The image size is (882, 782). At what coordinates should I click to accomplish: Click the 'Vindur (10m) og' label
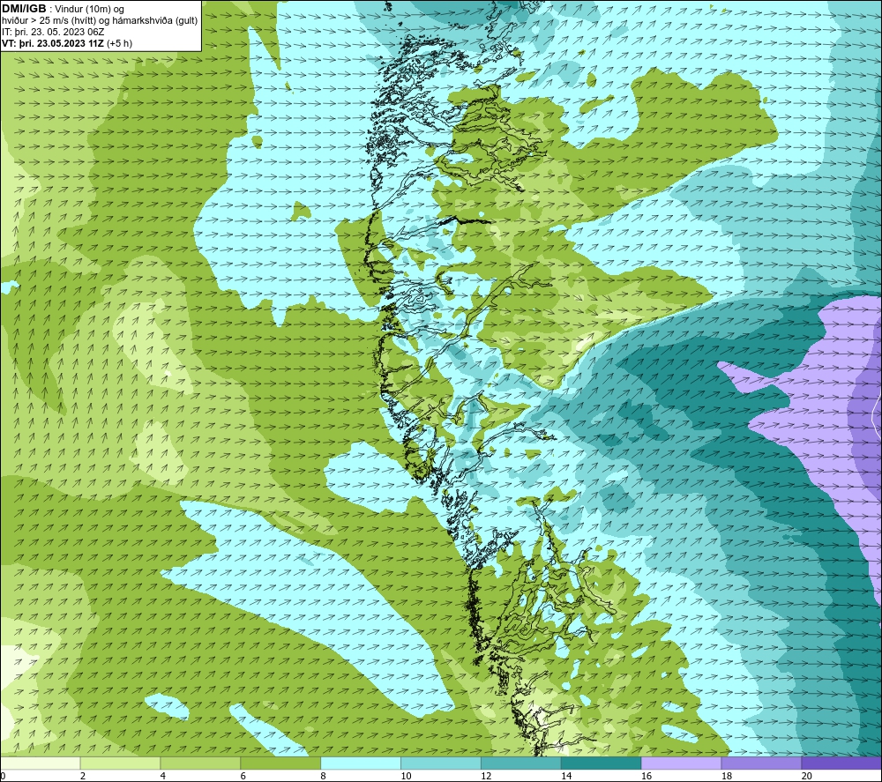tap(89, 9)
